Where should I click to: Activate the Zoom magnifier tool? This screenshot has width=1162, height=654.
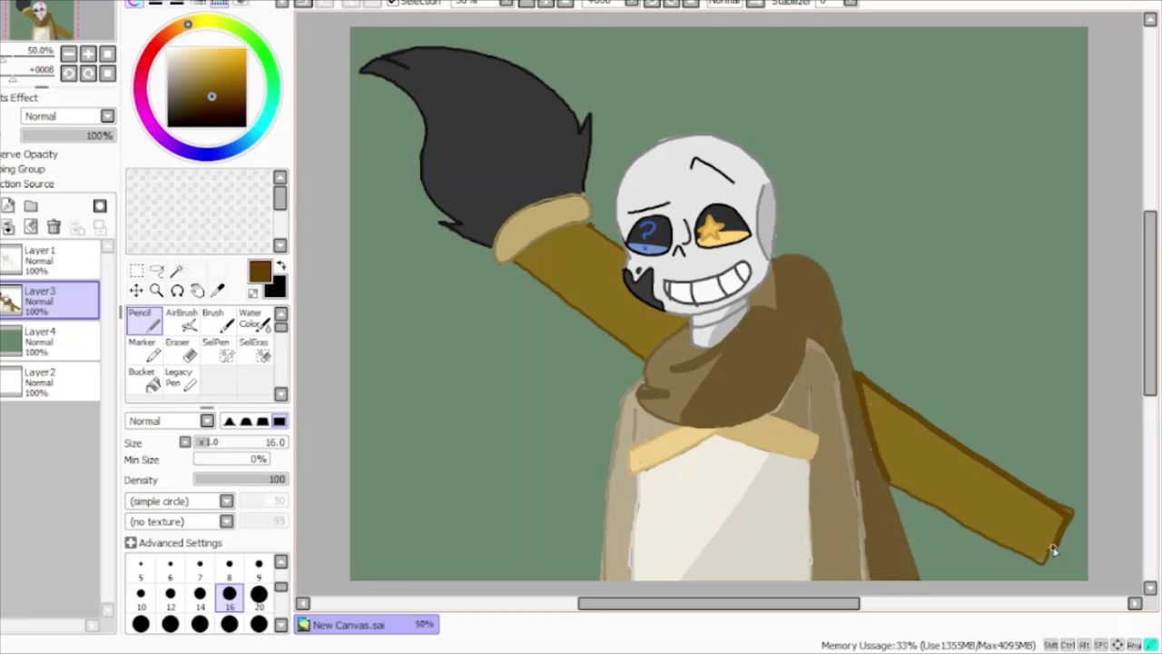pyautogui.click(x=156, y=291)
